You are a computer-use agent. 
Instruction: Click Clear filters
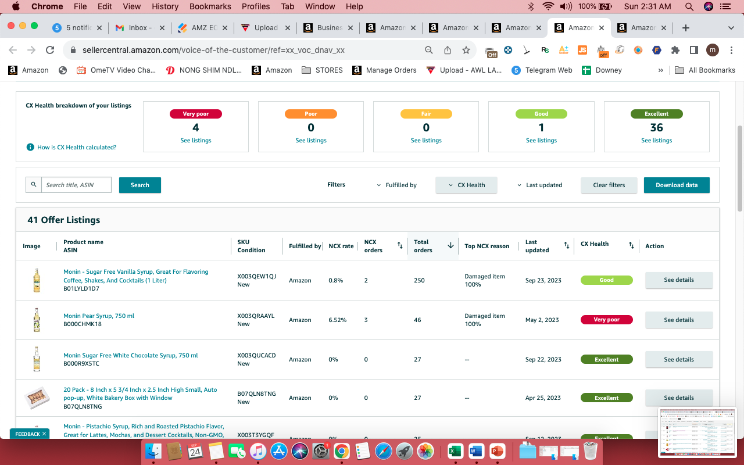[x=609, y=185]
